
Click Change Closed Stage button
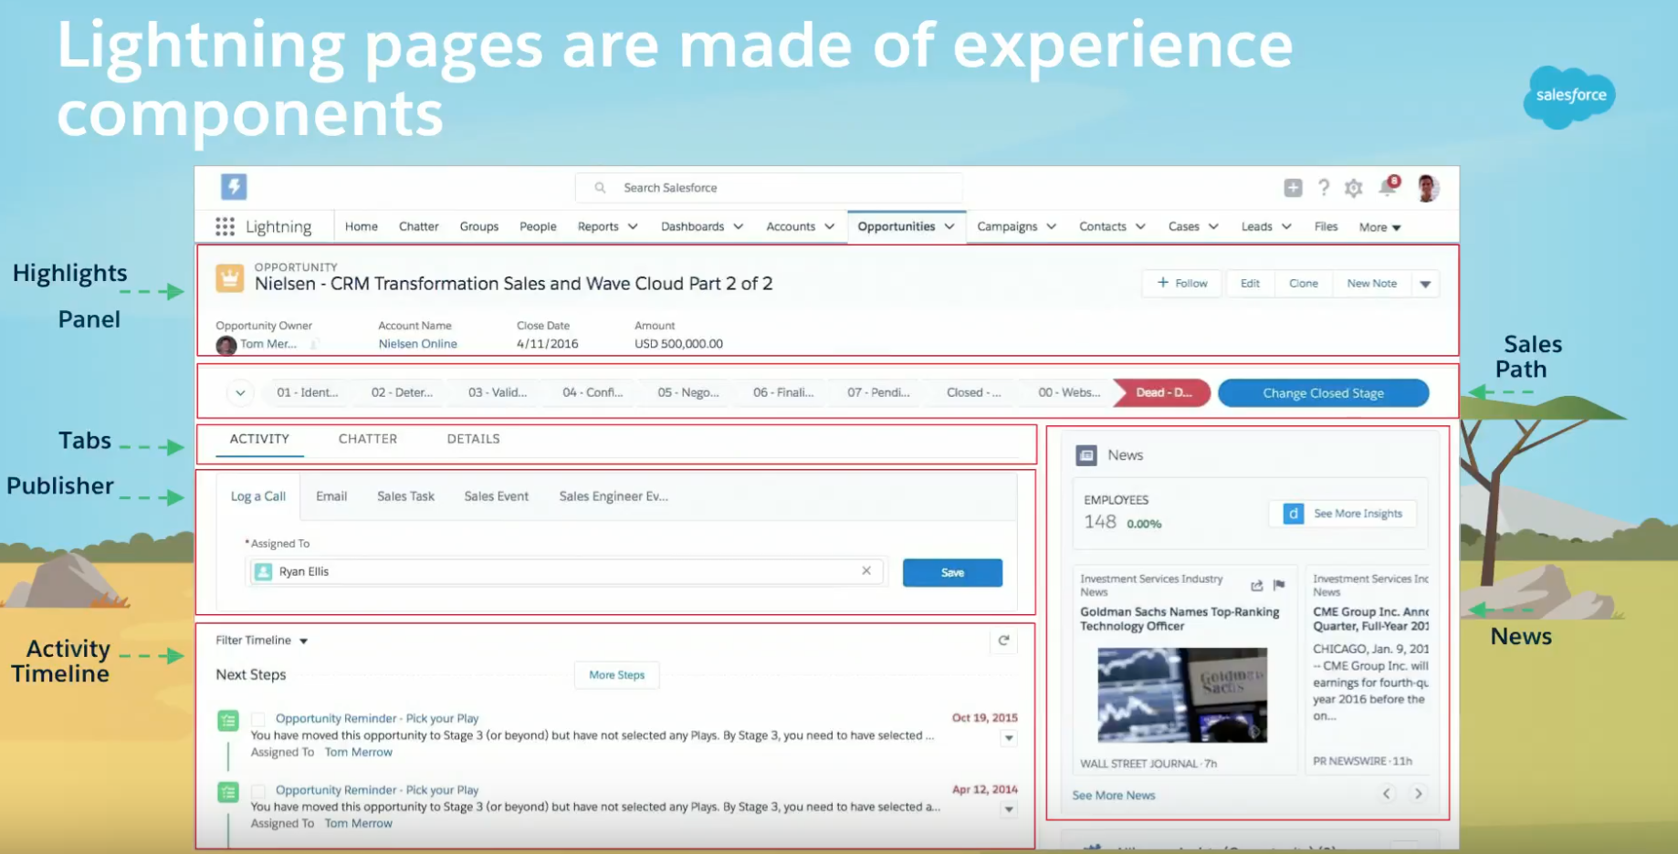click(x=1324, y=393)
